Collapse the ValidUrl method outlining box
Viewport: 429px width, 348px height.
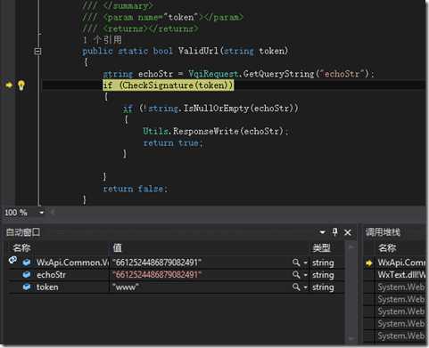click(x=37, y=51)
